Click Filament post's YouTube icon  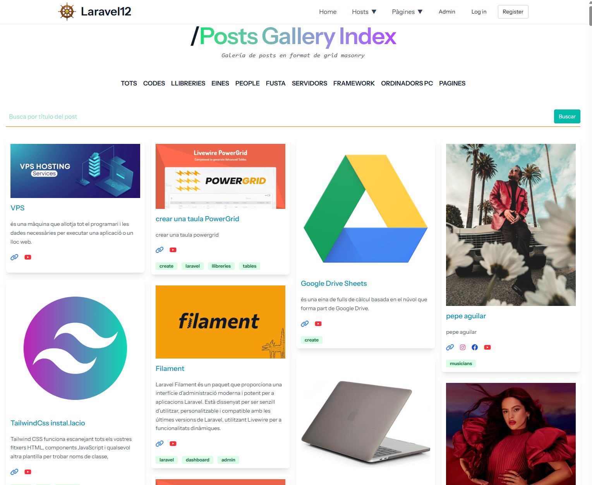click(173, 444)
